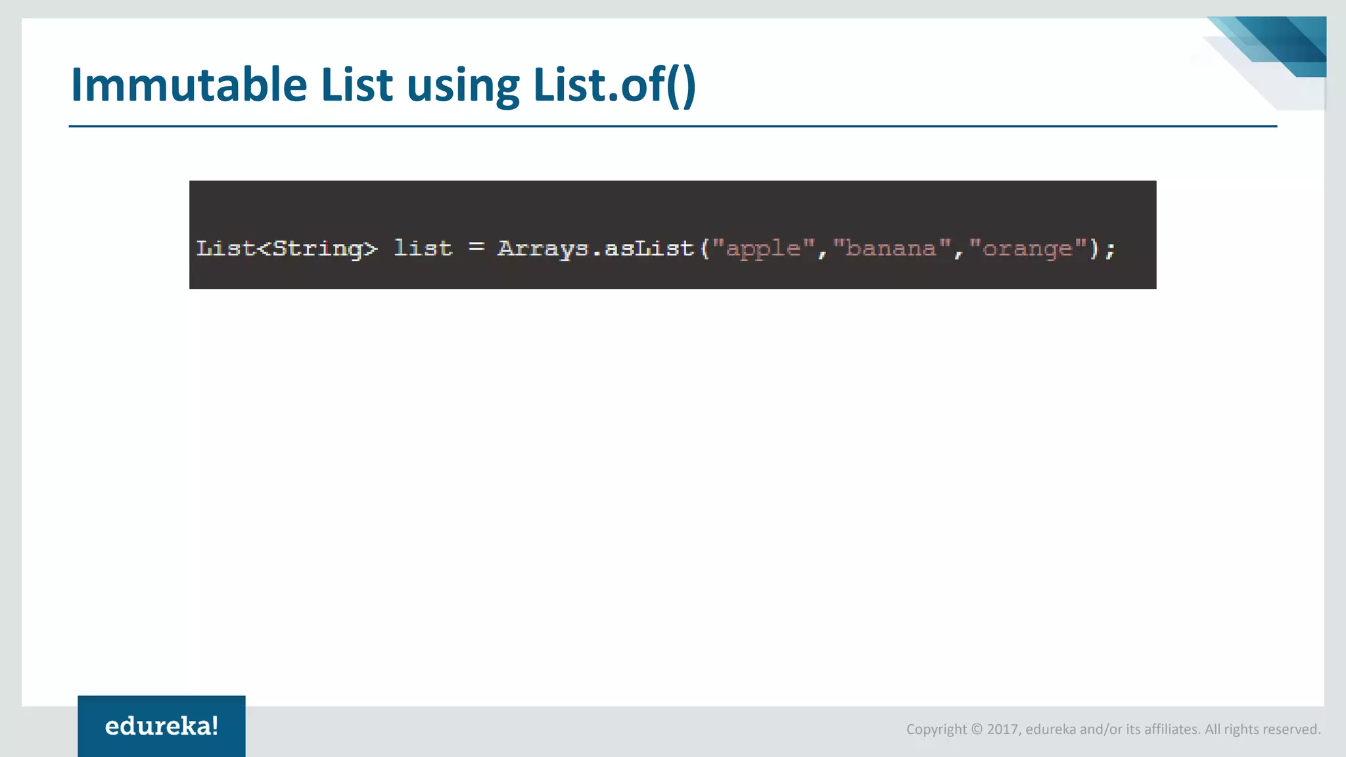Select the "apple" string literal
The width and height of the screenshot is (1346, 757).
pyautogui.click(x=764, y=248)
